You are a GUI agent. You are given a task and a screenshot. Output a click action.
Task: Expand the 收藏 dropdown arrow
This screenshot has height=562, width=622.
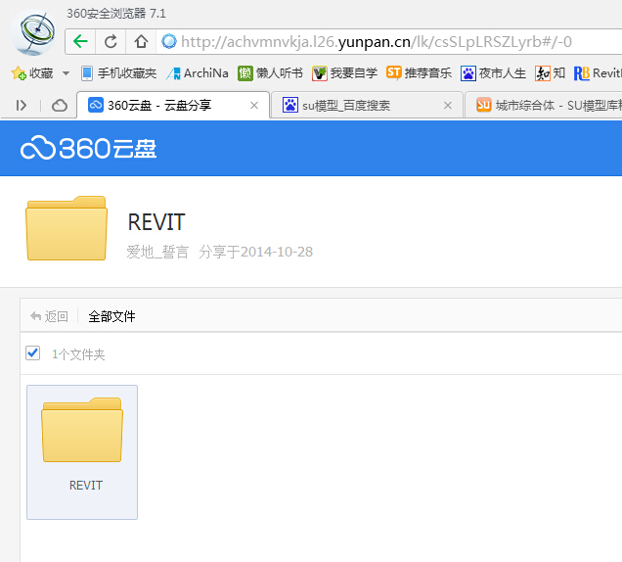tap(66, 73)
